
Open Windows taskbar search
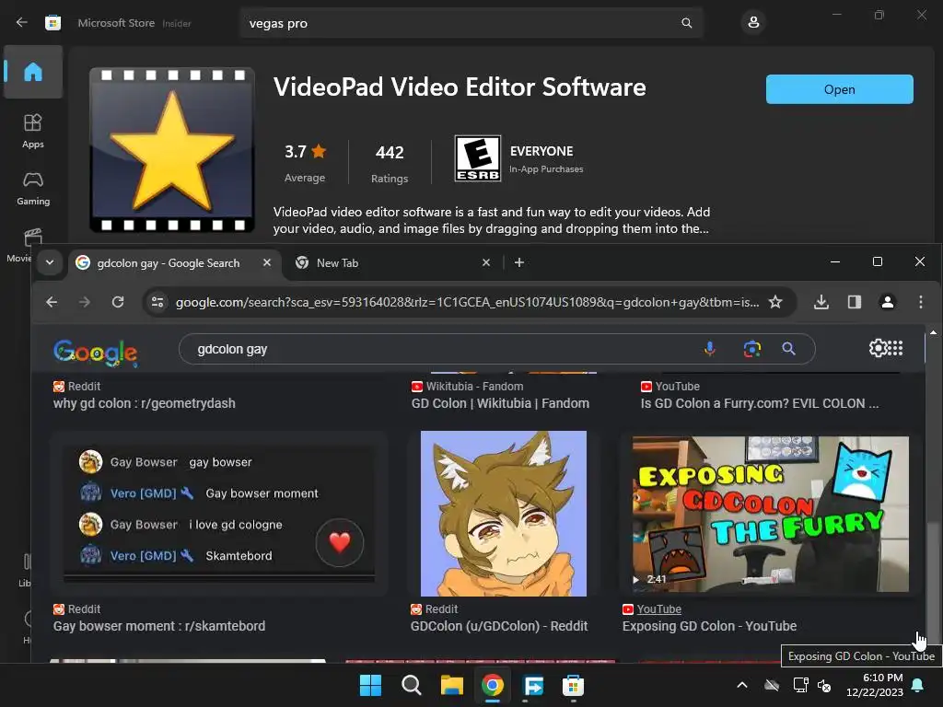click(412, 685)
